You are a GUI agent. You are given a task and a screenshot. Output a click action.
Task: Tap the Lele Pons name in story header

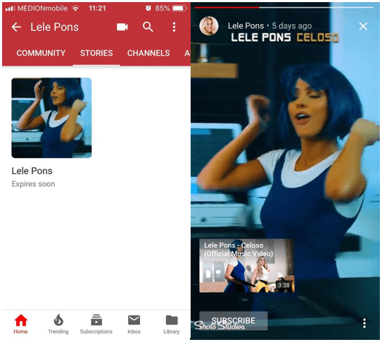[x=246, y=25]
